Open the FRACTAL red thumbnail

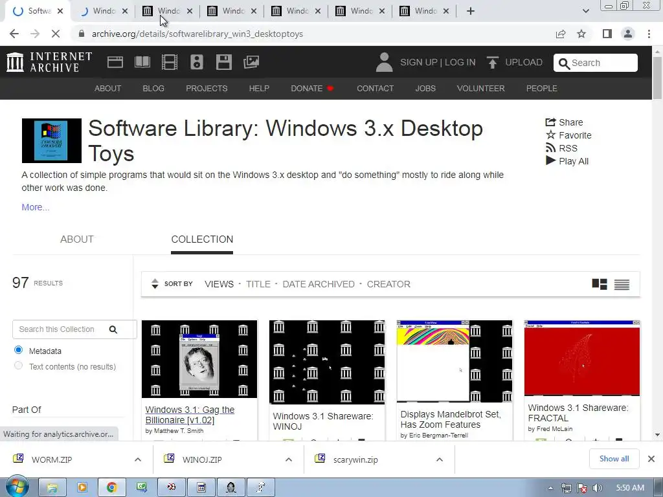[x=582, y=359]
